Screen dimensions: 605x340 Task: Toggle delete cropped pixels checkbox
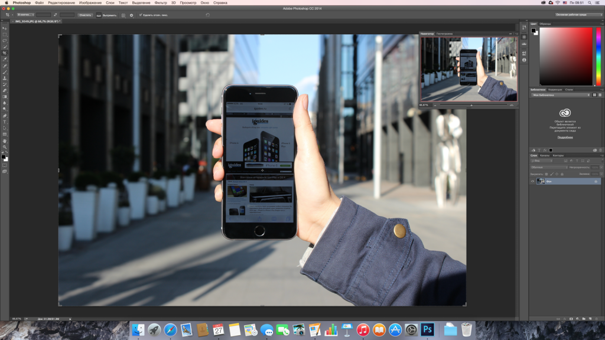pyautogui.click(x=141, y=15)
